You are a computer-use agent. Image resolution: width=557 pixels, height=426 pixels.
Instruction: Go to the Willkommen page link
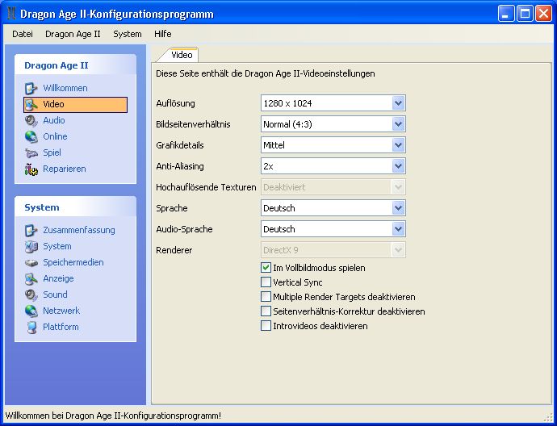point(65,88)
